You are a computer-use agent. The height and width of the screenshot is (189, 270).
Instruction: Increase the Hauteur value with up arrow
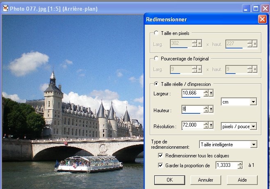206,107
